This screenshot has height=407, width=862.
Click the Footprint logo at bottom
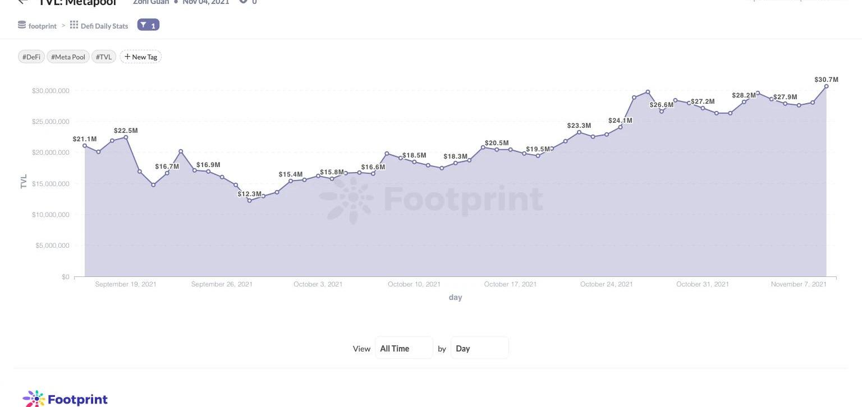point(65,399)
